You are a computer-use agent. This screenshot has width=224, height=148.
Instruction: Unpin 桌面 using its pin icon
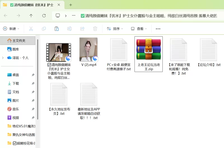coord(33,75)
